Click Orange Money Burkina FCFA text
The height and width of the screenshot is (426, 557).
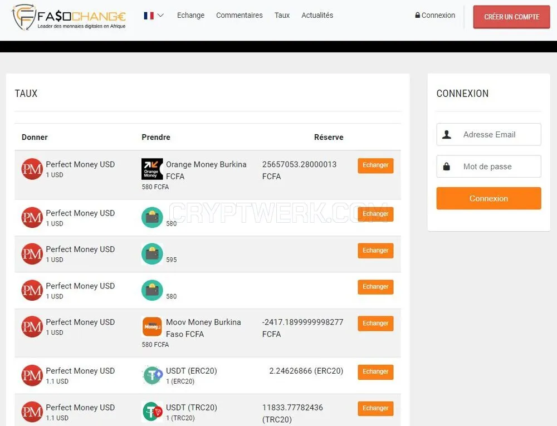pos(206,170)
